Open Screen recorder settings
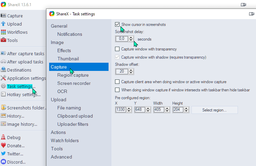The height and width of the screenshot is (166, 256). coord(74,83)
